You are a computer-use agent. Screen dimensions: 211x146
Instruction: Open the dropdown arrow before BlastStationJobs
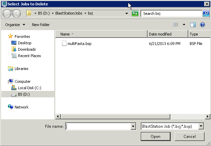[53, 13]
